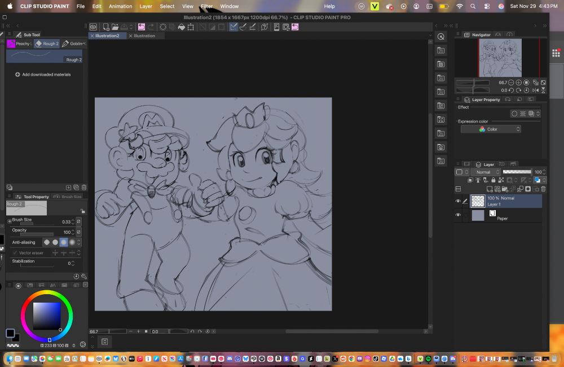Image resolution: width=564 pixels, height=367 pixels.
Task: Click inside the color wheel square
Action: click(x=47, y=316)
